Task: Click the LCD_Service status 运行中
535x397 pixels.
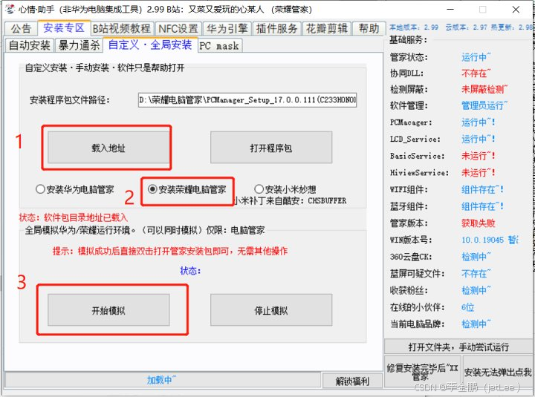Action: tap(479, 139)
